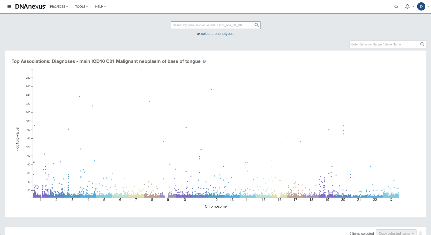431x235 pixels.
Task: Click the header search magnifier icon
Action: tap(396, 7)
